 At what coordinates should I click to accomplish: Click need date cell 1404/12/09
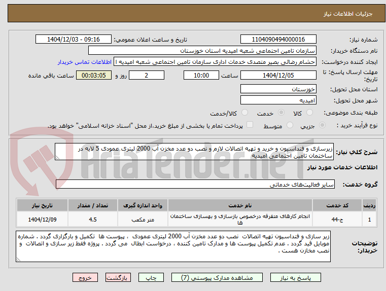pos(42,220)
